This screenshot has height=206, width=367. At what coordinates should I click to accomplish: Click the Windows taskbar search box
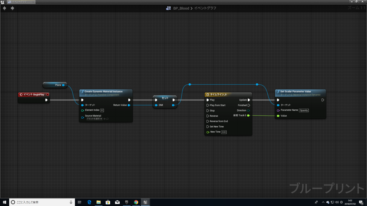click(x=42, y=202)
